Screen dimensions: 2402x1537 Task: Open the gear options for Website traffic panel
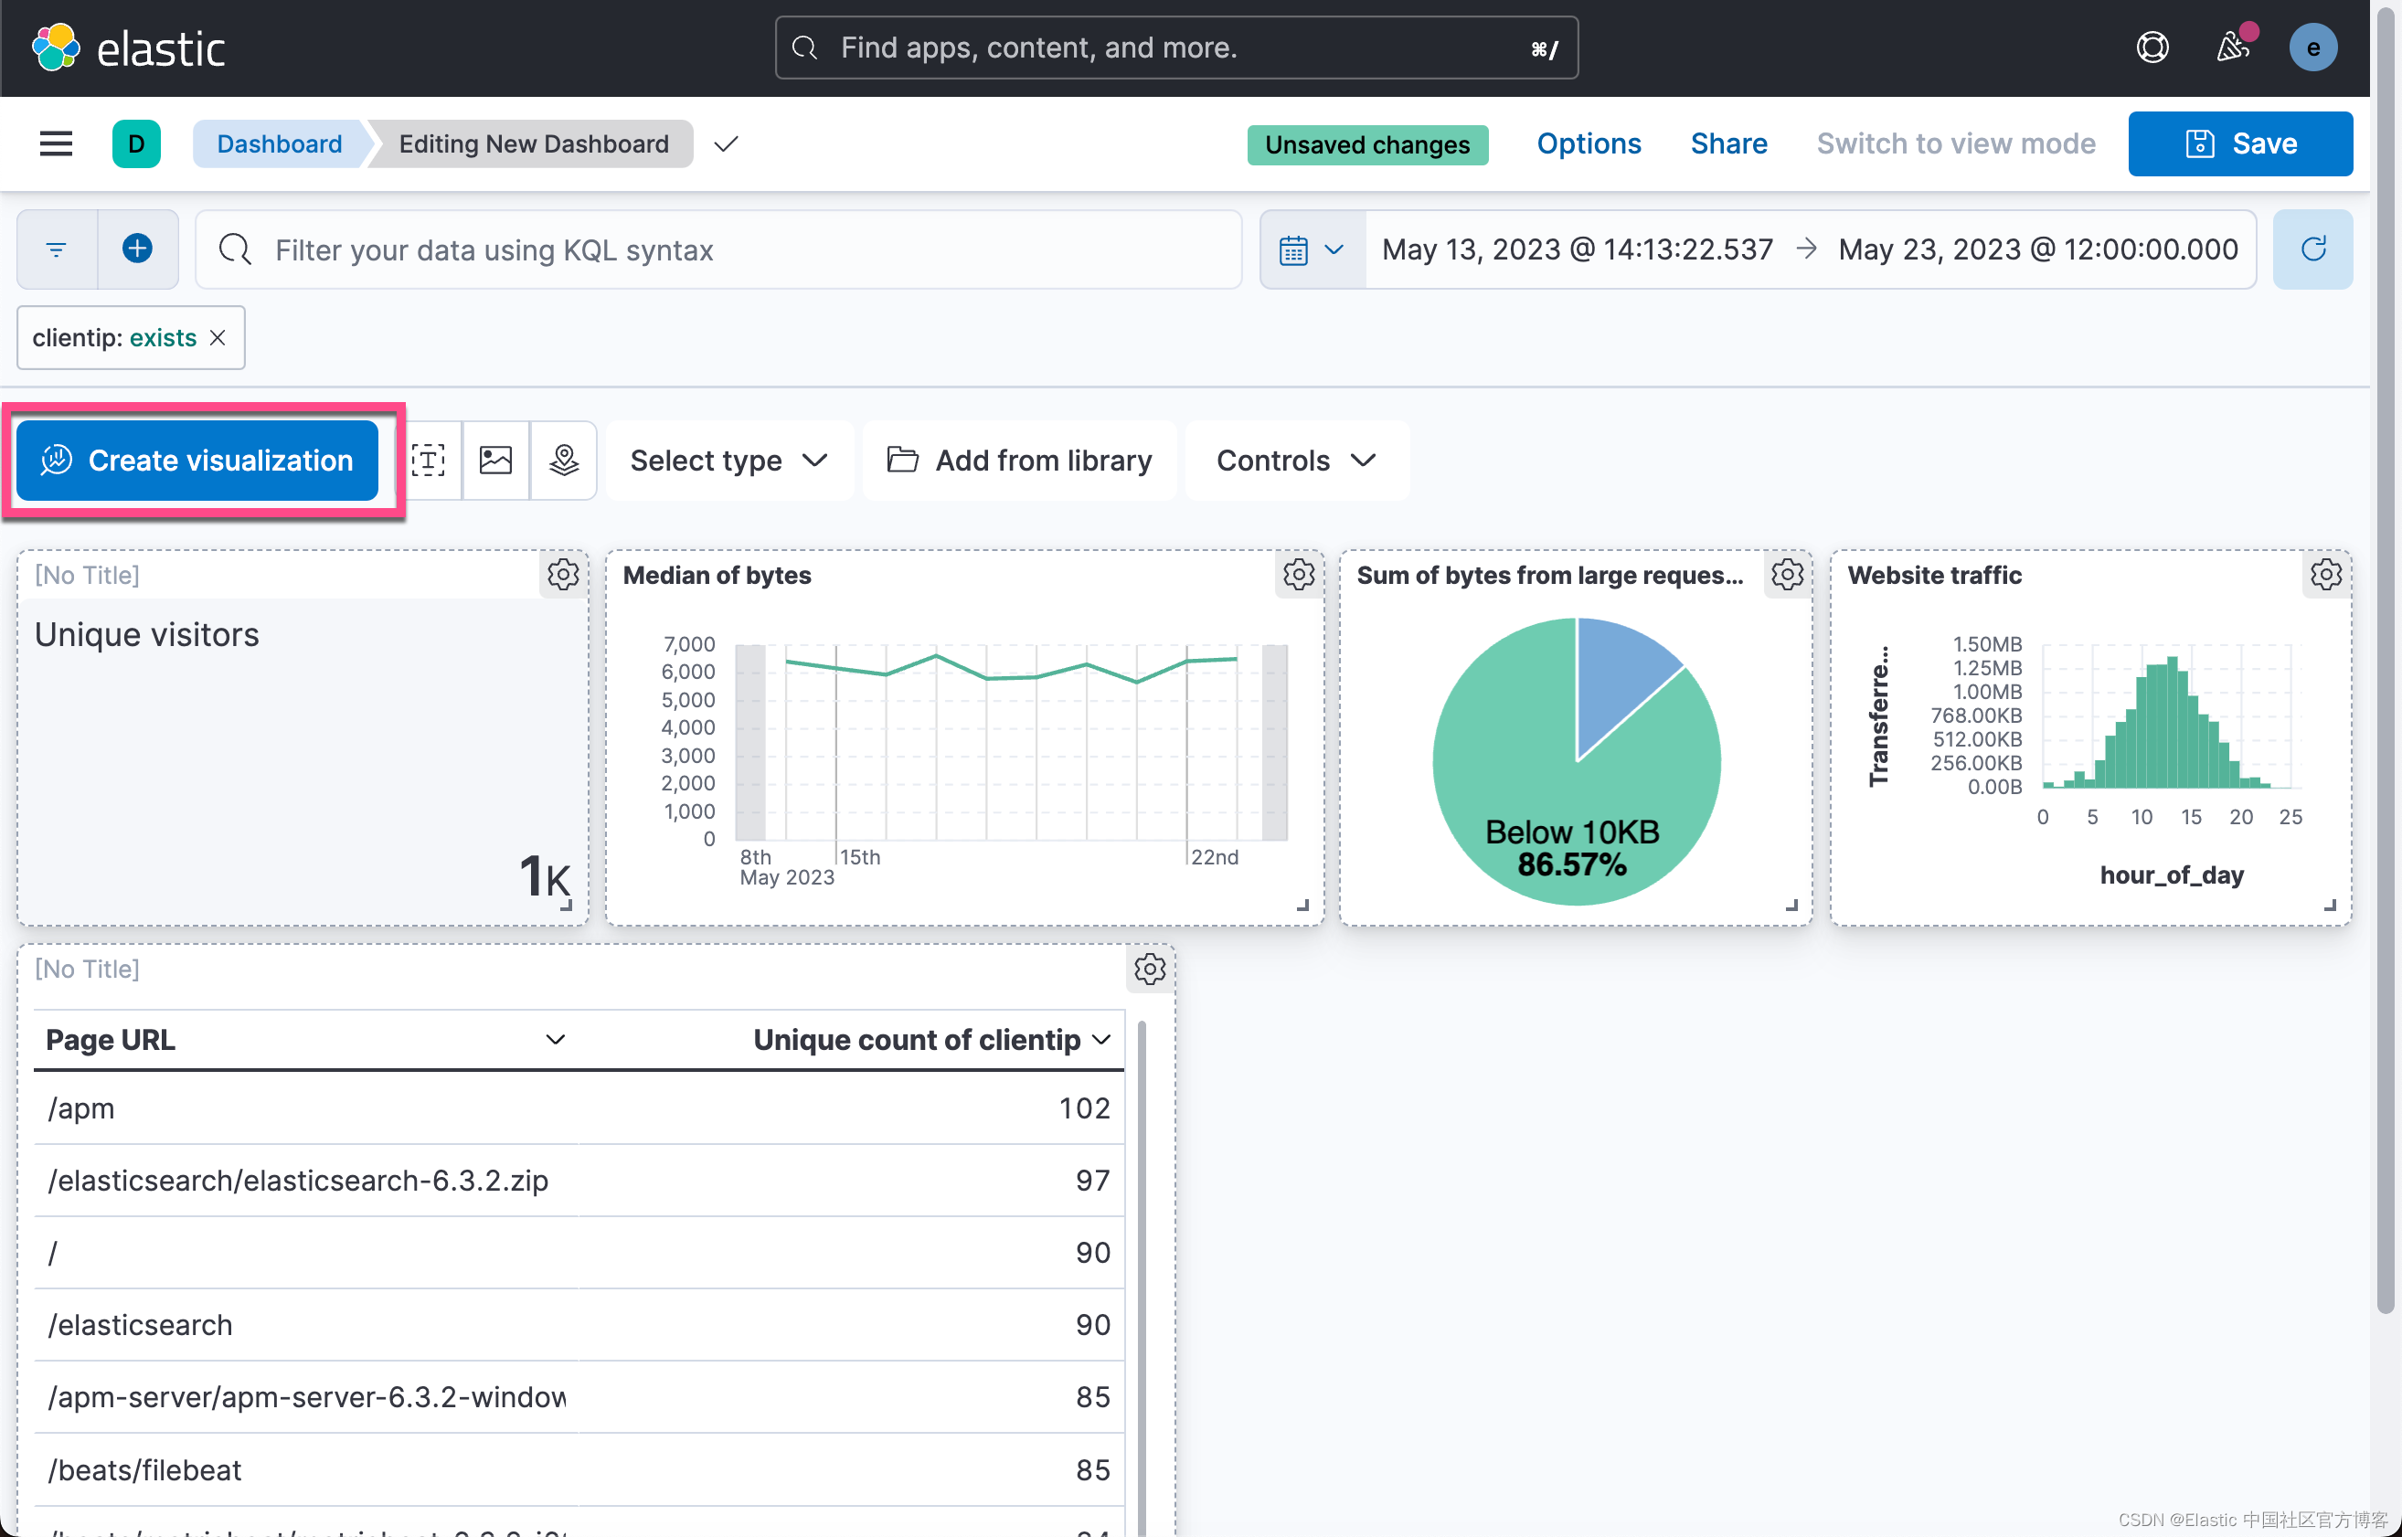2325,575
